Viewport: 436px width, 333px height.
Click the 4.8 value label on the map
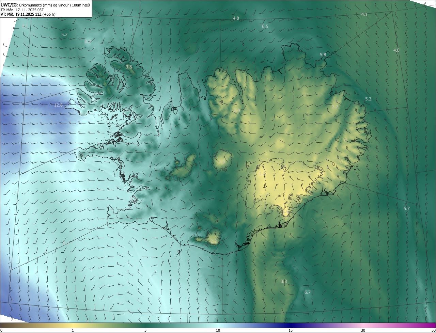236,18
